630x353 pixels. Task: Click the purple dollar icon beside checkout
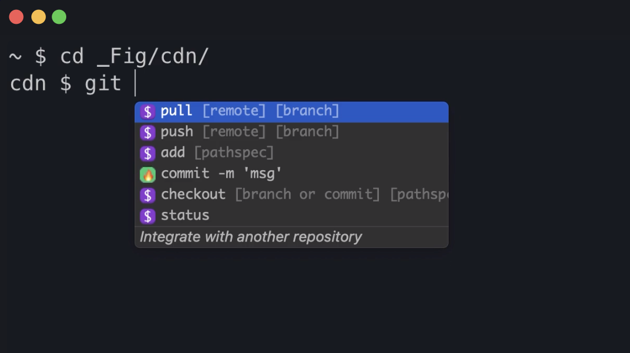(148, 195)
